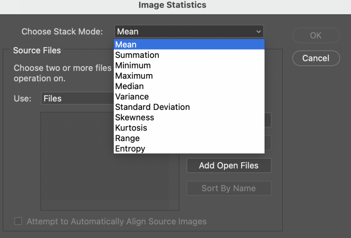Open the Use Files dropdown
This screenshot has height=238, width=351.
pos(78,98)
